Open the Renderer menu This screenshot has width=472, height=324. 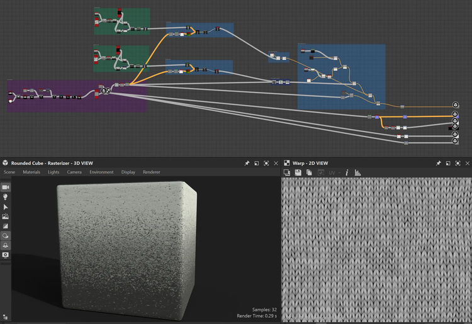point(151,172)
